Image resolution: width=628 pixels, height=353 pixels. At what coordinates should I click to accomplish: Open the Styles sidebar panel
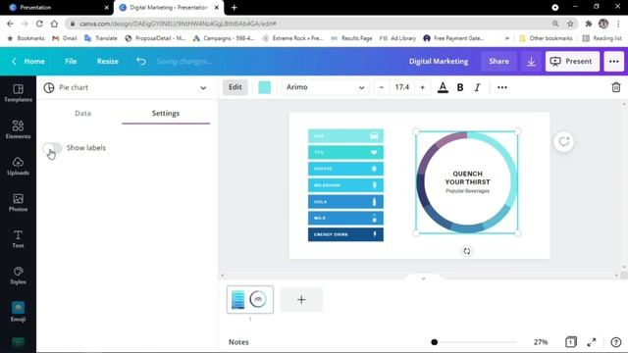click(18, 276)
